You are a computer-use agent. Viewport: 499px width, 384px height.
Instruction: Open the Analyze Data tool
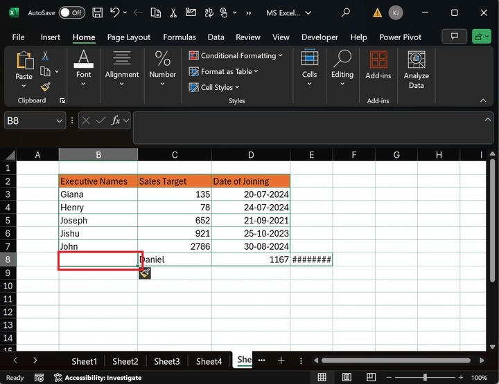[416, 70]
